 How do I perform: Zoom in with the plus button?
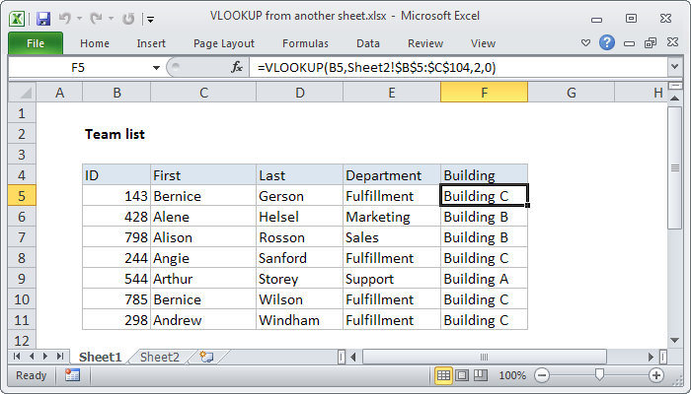click(x=656, y=375)
